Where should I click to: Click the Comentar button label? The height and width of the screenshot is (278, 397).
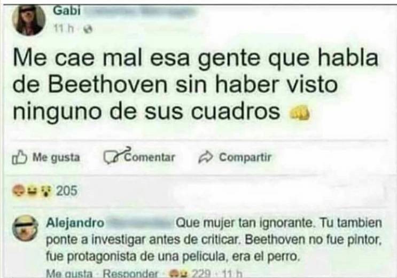pos(150,157)
